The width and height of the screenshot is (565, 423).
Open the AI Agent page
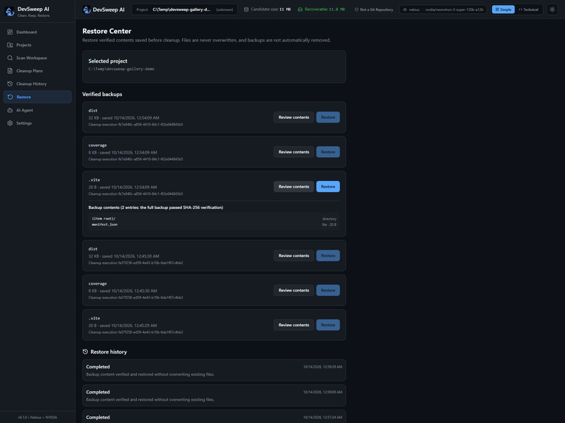[38, 111]
